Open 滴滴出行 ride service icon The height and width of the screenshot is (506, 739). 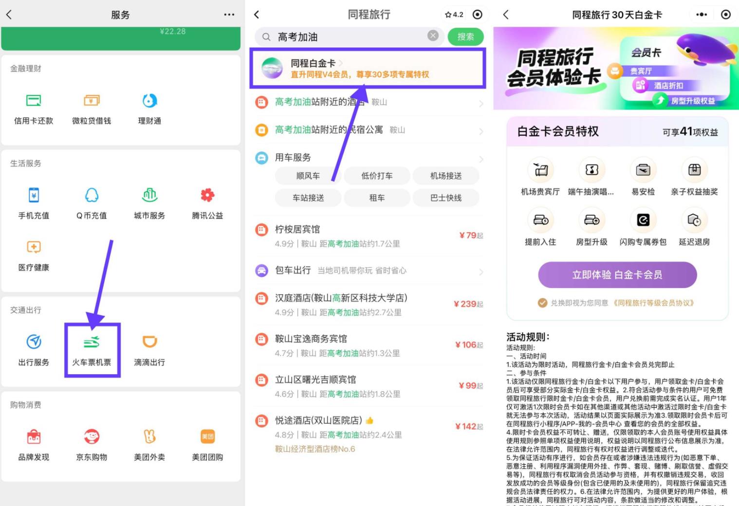(x=149, y=342)
